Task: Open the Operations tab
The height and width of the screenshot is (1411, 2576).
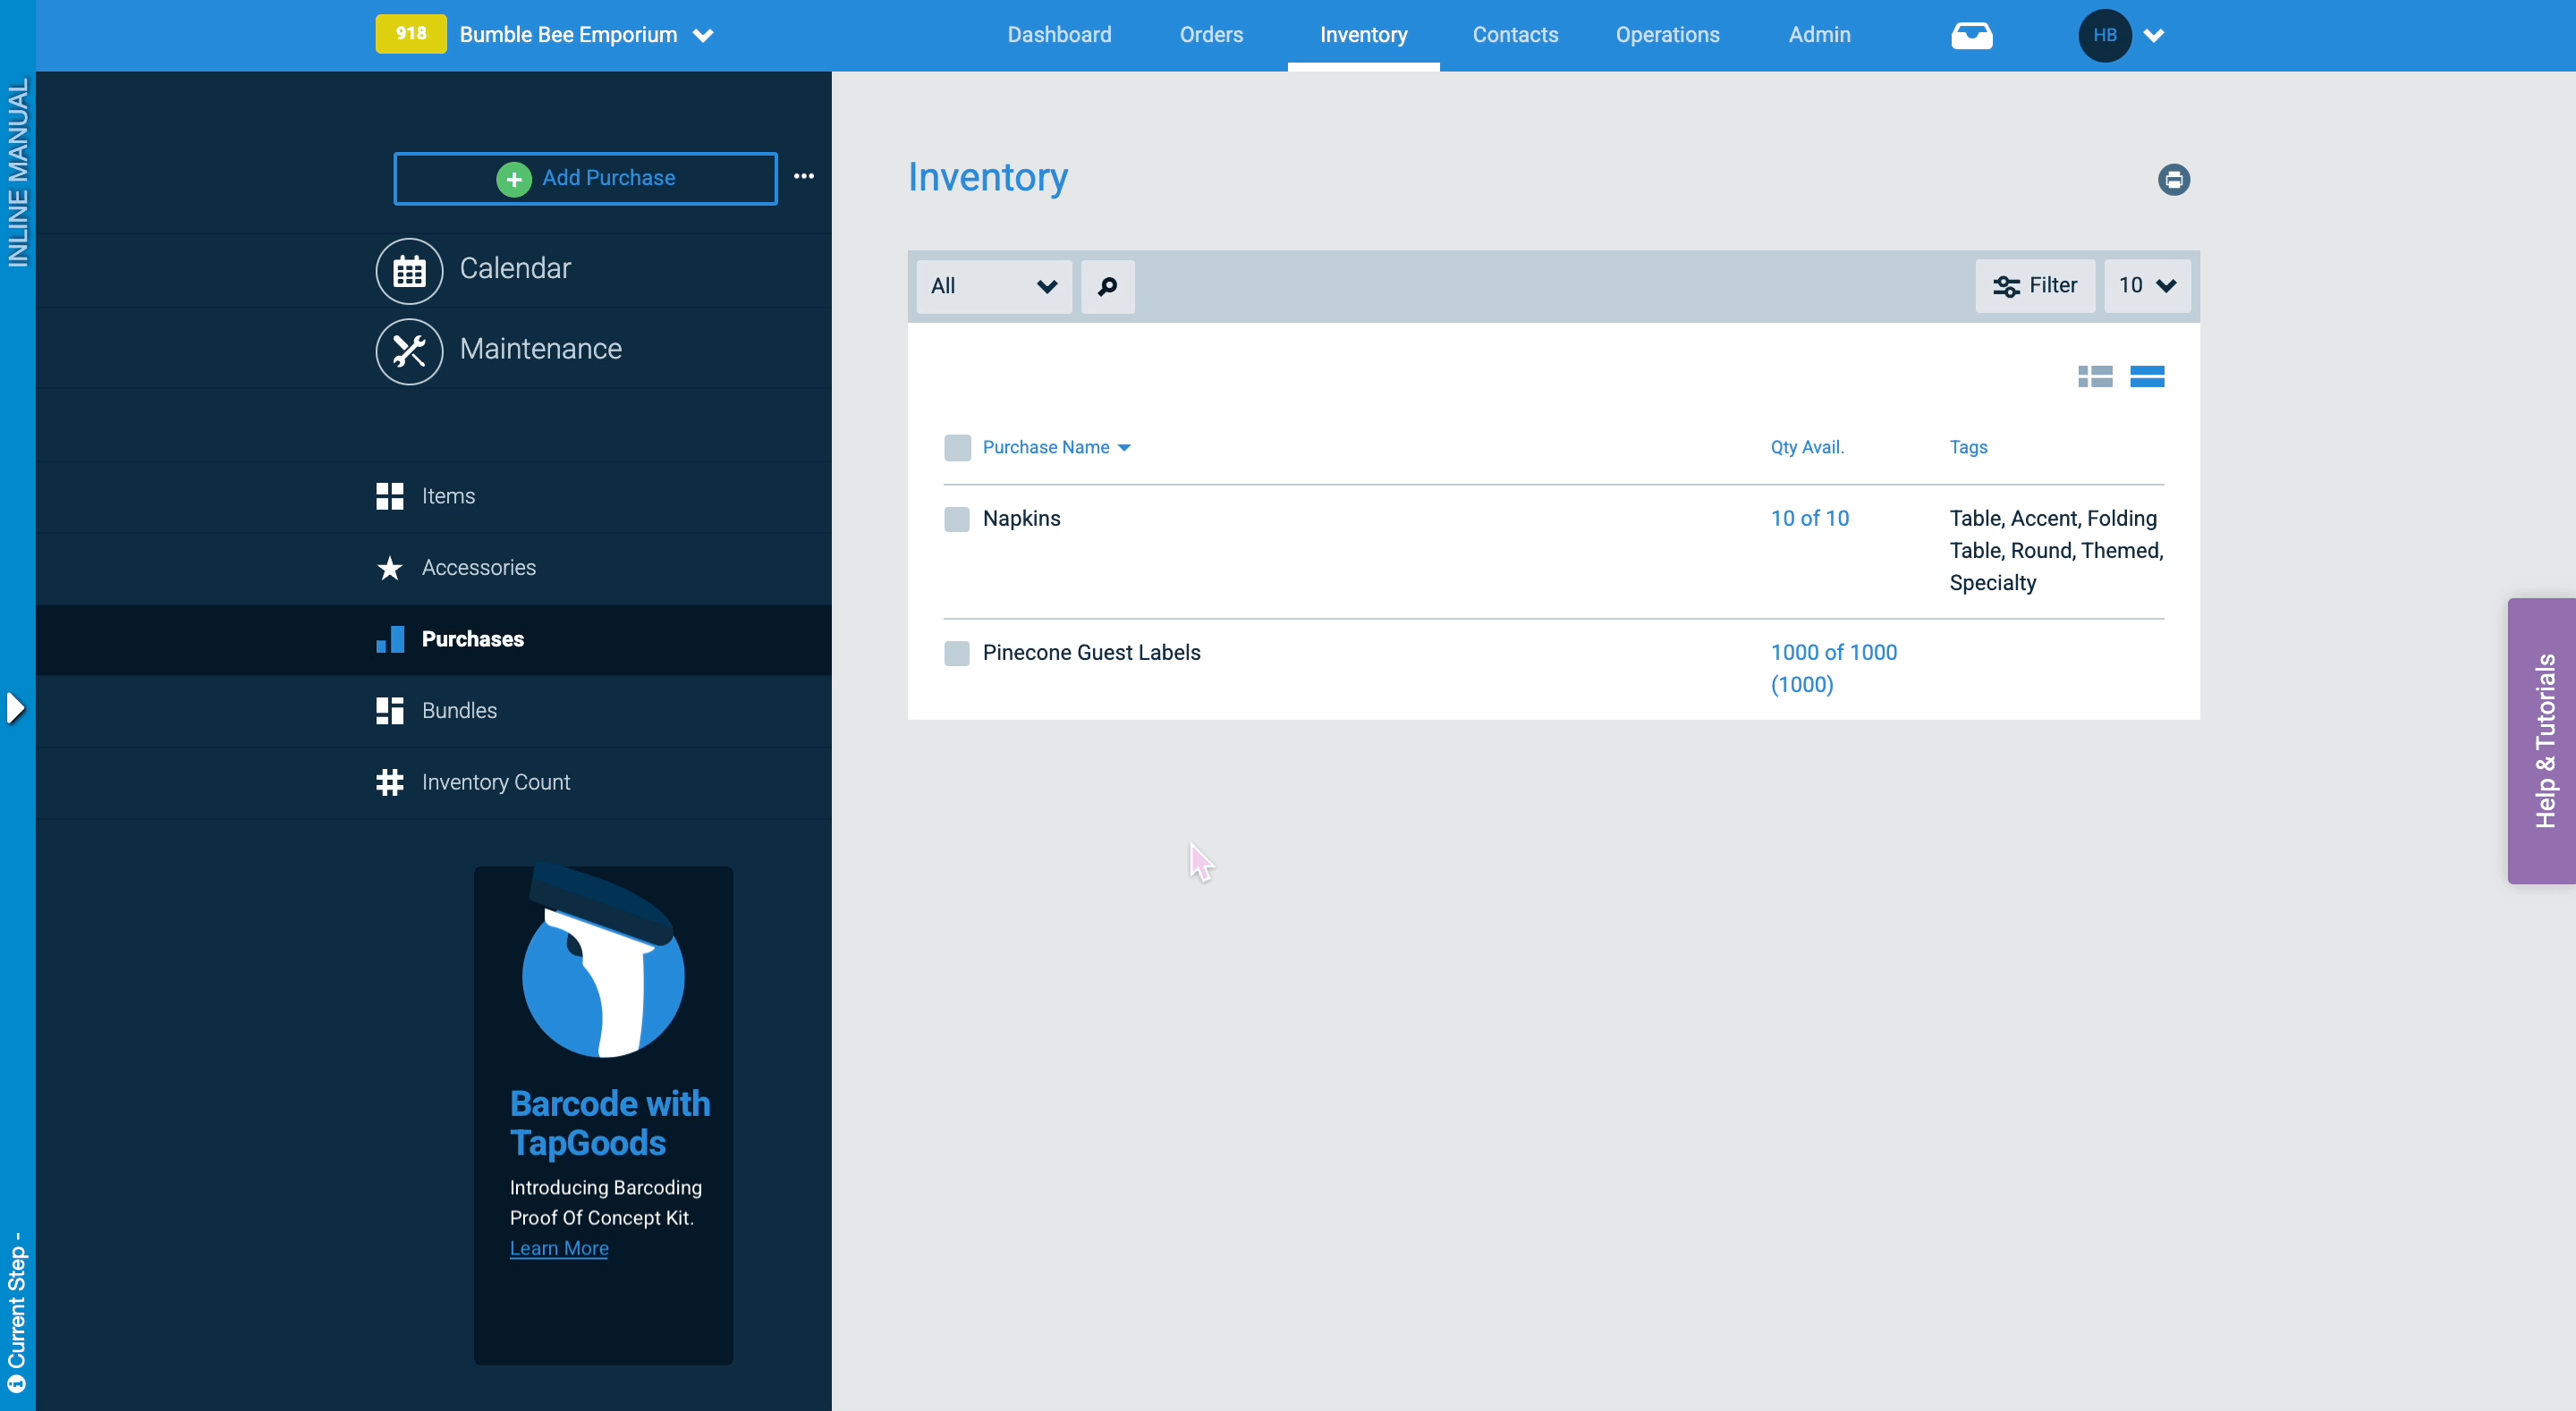Action: (x=1667, y=35)
